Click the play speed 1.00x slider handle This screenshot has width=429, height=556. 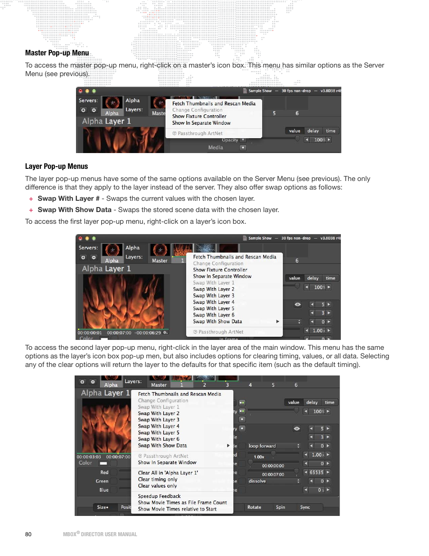[x=273, y=454]
